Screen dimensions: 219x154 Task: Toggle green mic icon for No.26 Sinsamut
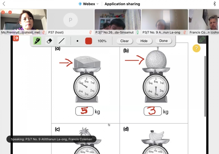pos(137,33)
